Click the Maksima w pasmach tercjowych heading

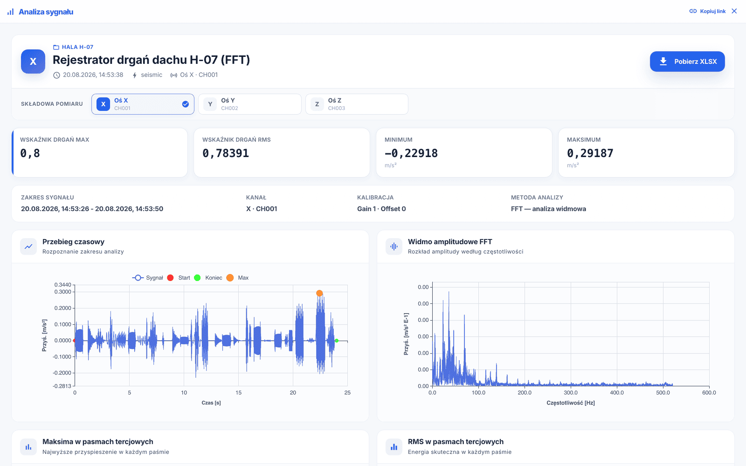(98, 442)
